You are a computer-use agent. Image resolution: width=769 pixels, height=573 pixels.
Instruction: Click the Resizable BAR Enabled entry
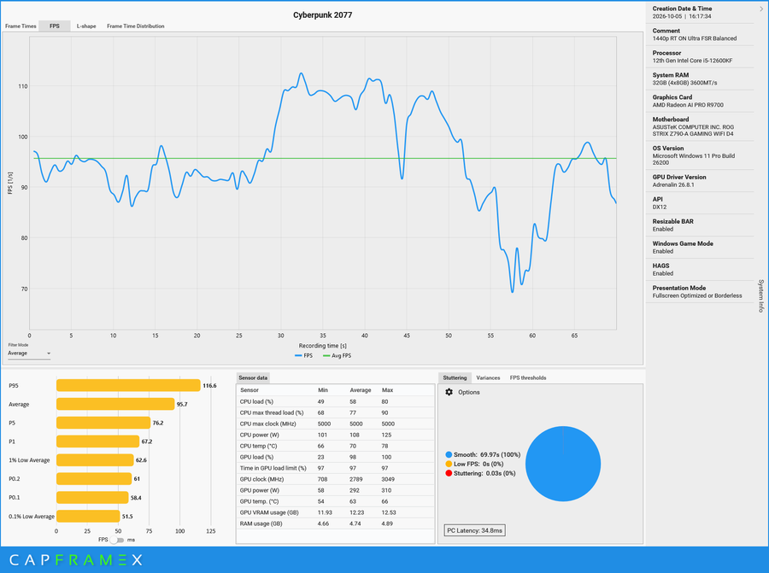point(700,225)
